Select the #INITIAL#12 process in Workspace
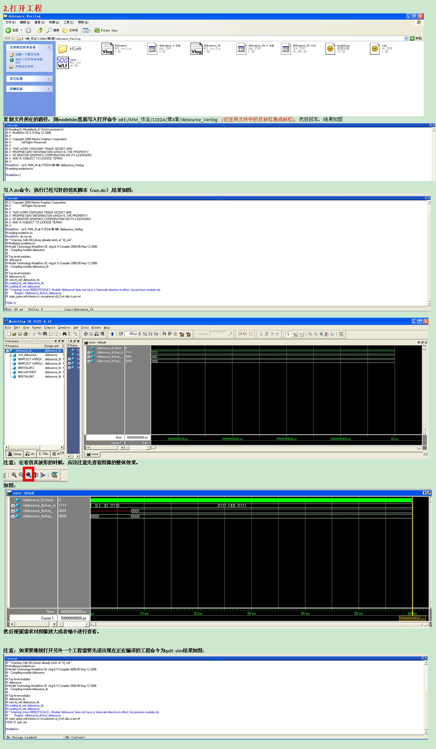 click(26, 368)
